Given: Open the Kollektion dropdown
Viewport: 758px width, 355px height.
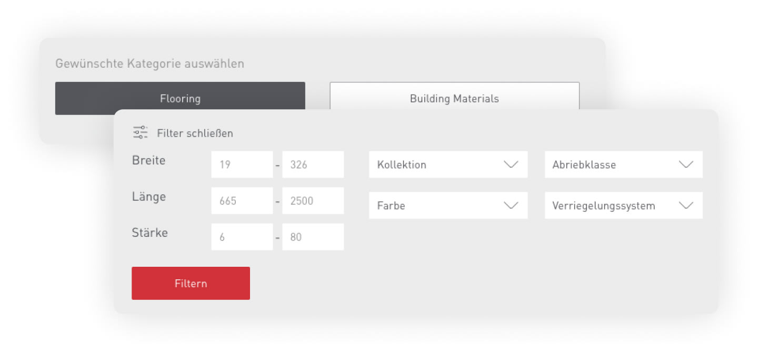Looking at the screenshot, I should (447, 164).
